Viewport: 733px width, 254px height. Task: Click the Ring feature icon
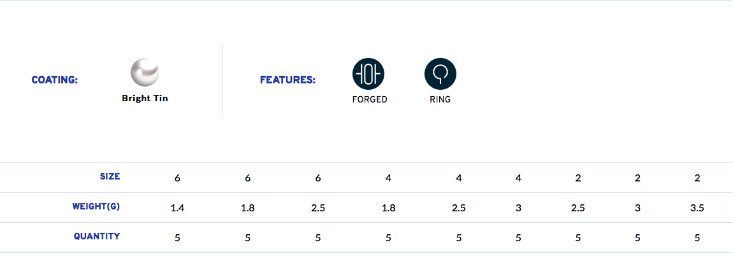[x=440, y=74]
